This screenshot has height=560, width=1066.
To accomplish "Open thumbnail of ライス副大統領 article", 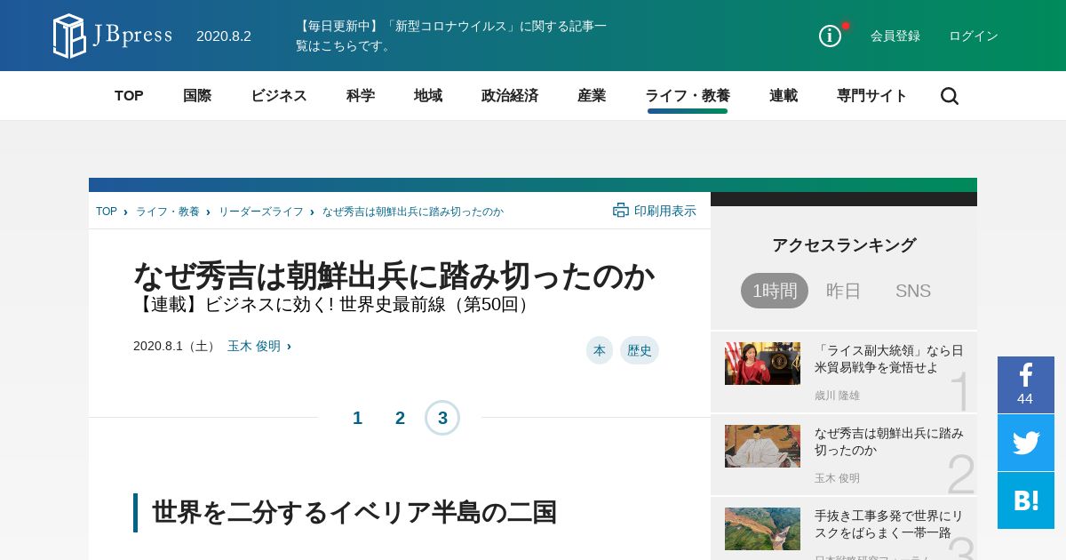I will [x=762, y=364].
